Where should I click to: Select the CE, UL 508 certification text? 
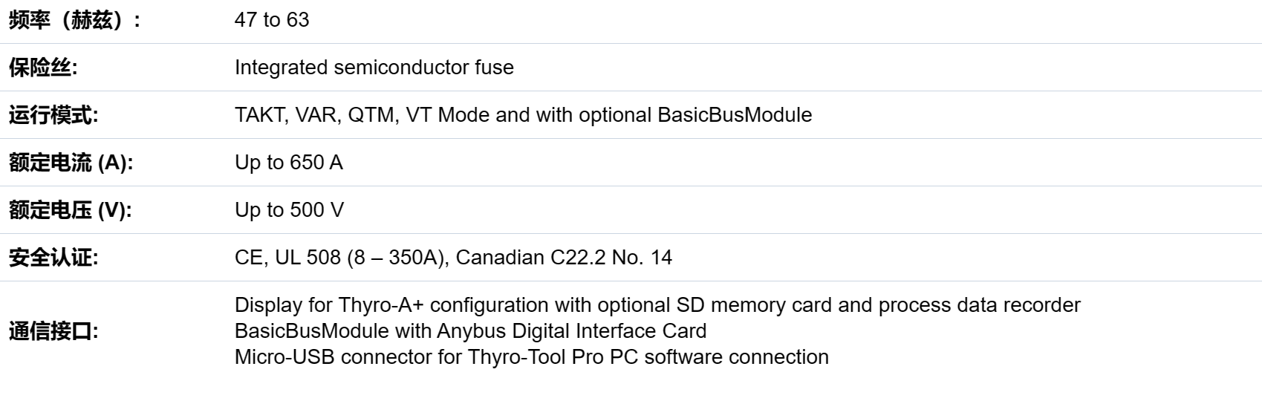(342, 258)
